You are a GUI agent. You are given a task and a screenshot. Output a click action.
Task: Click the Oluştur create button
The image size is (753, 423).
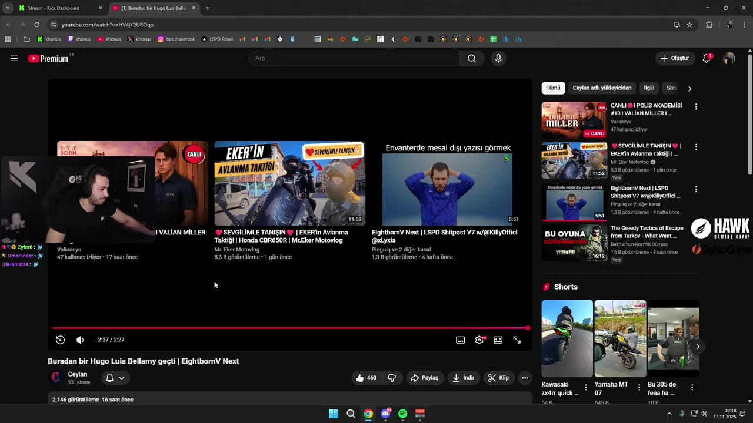(x=675, y=58)
